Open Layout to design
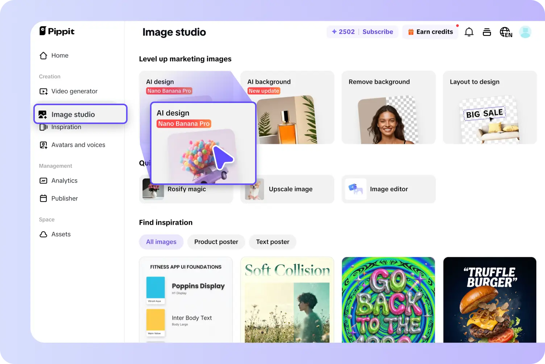The width and height of the screenshot is (545, 364). [x=490, y=107]
